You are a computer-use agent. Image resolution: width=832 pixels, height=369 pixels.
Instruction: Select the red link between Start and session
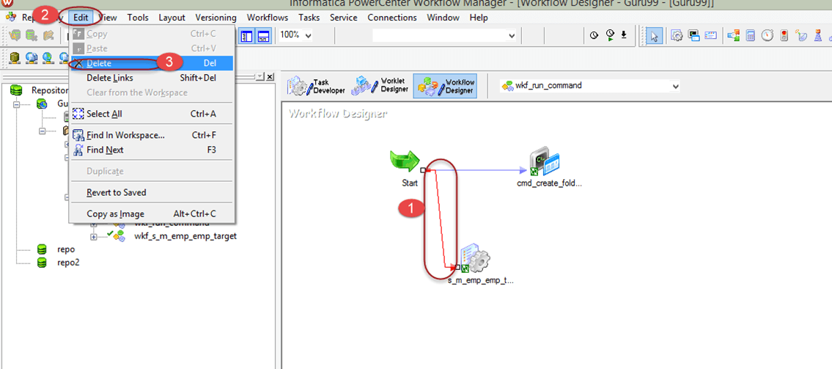(x=441, y=220)
